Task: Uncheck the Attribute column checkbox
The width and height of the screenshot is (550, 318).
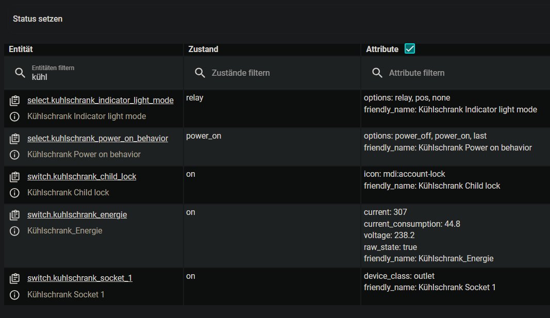Action: click(410, 49)
